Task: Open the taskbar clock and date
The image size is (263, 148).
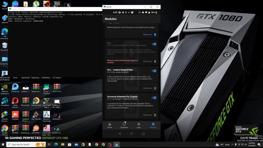Action: pyautogui.click(x=251, y=144)
